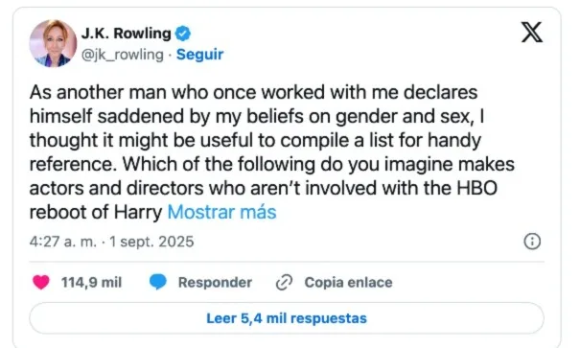580x348 pixels.
Task: Click the blue reply bubble icon
Action: click(x=158, y=282)
